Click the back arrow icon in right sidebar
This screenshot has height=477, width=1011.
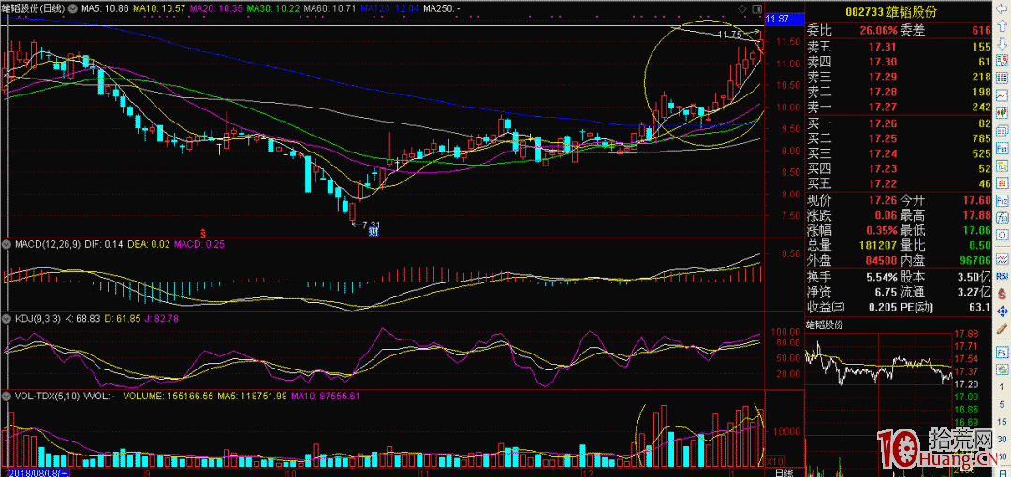coord(1002,8)
